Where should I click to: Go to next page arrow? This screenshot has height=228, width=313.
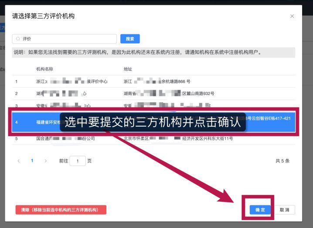(x=45, y=161)
